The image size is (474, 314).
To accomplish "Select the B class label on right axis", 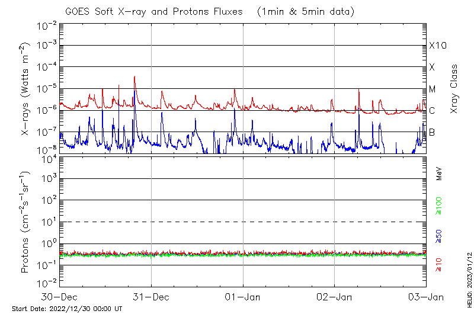I will [x=432, y=132].
